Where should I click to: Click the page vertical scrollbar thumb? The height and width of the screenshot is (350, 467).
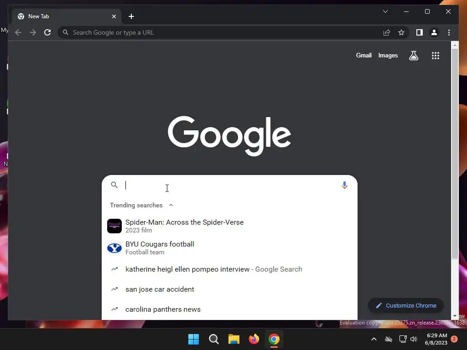point(455,153)
